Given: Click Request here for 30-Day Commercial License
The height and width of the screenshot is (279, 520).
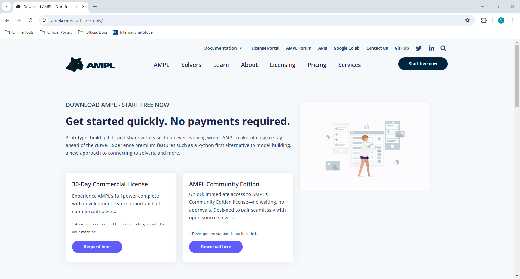Looking at the screenshot, I should click(x=97, y=247).
